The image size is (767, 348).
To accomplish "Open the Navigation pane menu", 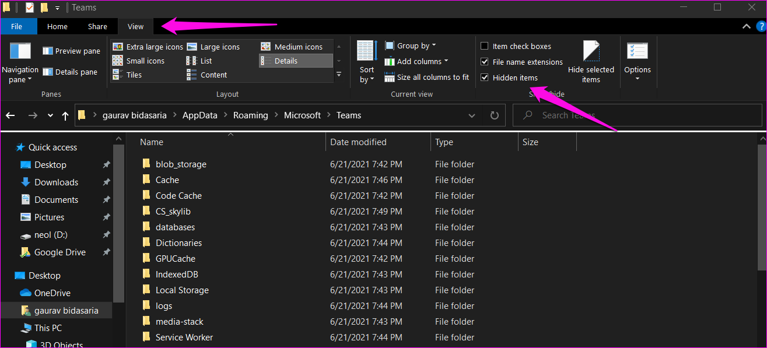I will click(20, 62).
